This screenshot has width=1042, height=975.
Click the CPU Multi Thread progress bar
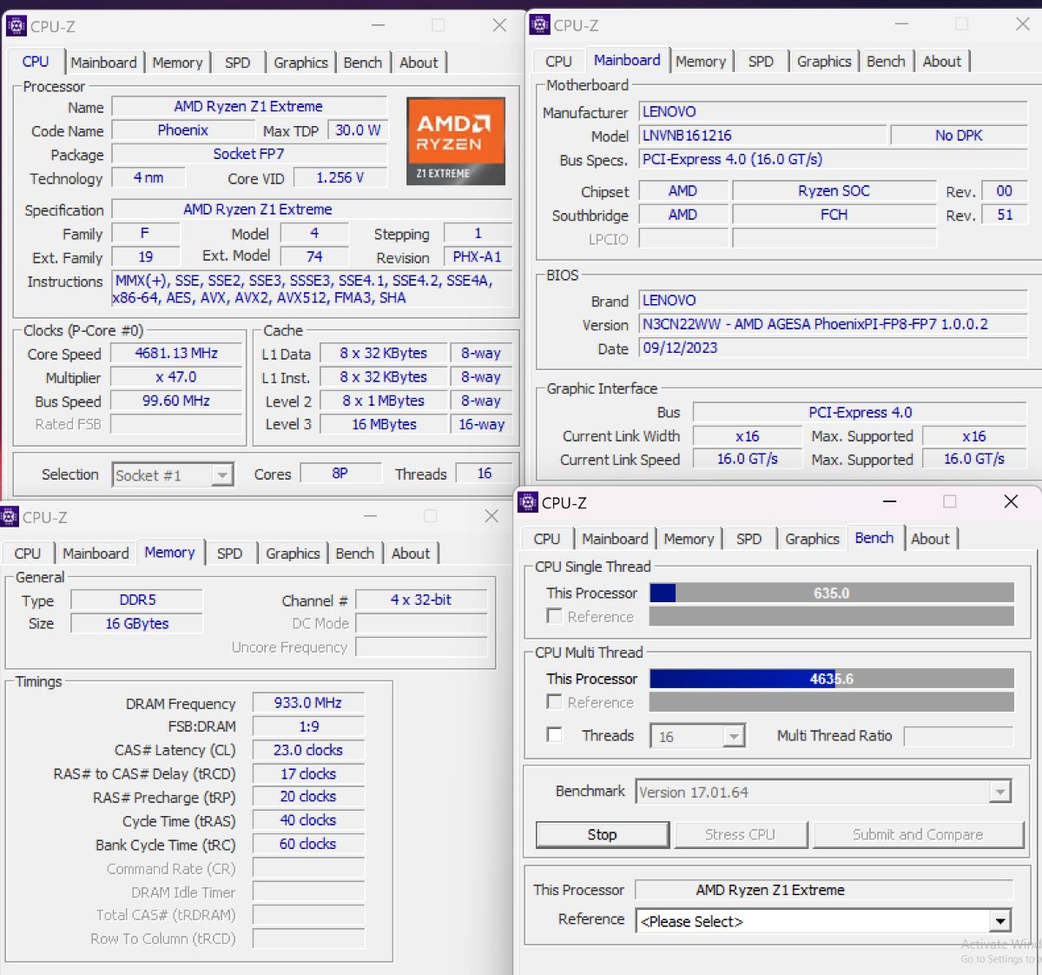click(x=831, y=679)
